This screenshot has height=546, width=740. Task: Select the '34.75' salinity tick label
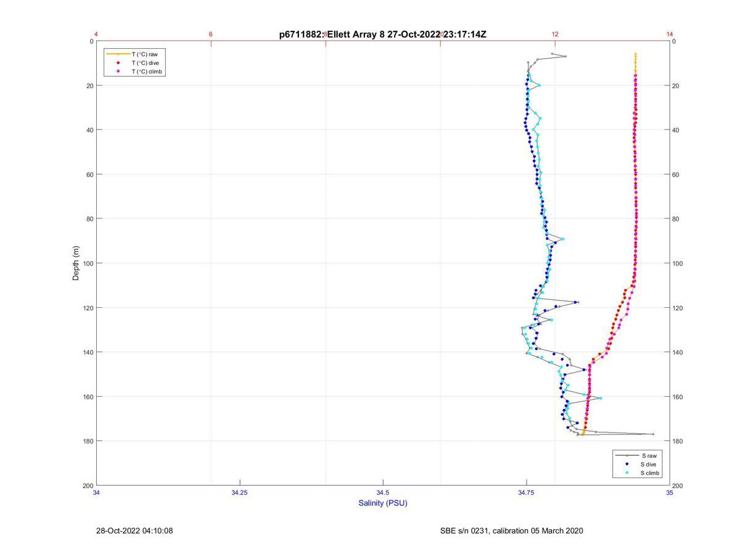[x=527, y=492]
